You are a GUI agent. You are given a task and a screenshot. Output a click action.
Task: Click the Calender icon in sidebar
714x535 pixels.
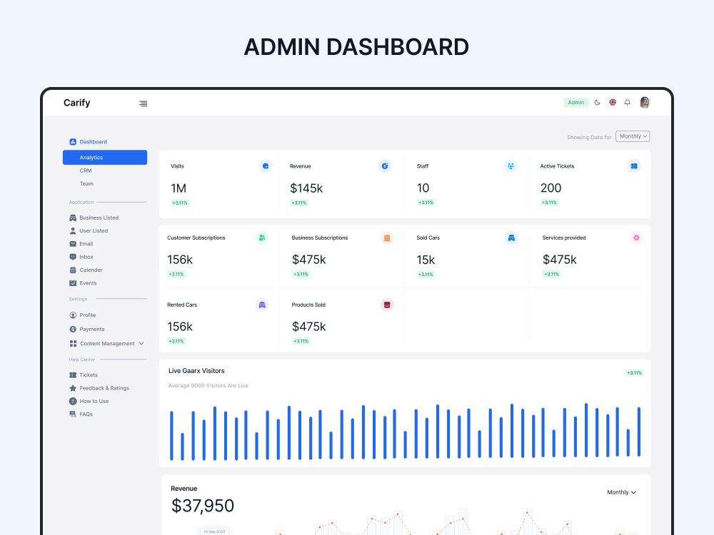point(73,270)
